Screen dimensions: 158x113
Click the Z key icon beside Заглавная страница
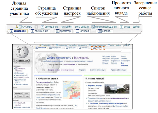(16, 69)
